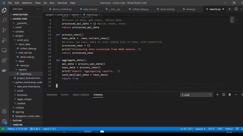Open app.log in the explorer tree
The height and width of the screenshot is (136, 243).
[19, 112]
